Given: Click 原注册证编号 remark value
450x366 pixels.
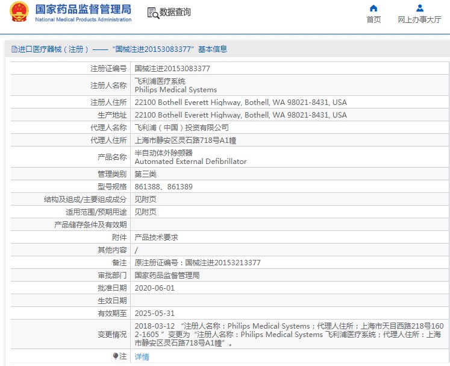Looking at the screenshot, I should click(198, 262).
